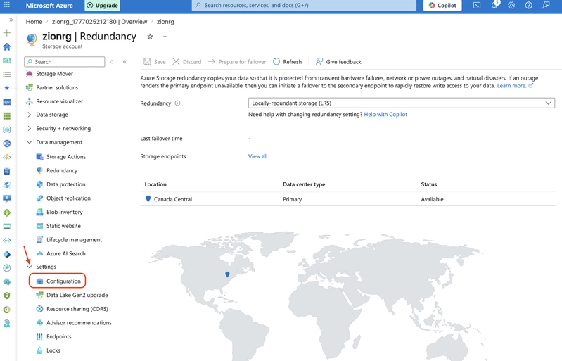This screenshot has height=361, width=562.
Task: Click the Refresh toolbar icon
Action: tap(276, 62)
